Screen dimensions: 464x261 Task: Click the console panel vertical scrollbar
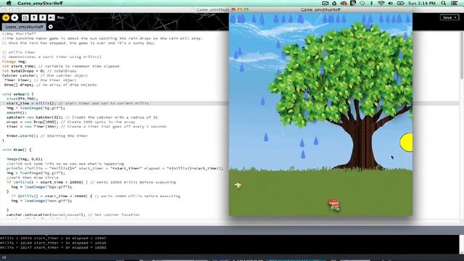(x=462, y=245)
